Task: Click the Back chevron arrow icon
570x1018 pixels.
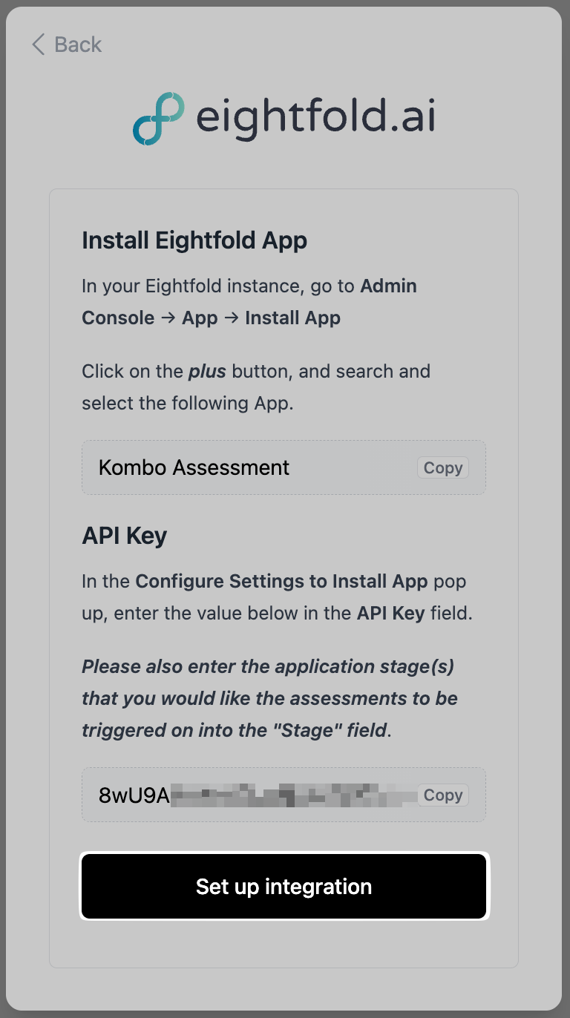Action: tap(39, 45)
